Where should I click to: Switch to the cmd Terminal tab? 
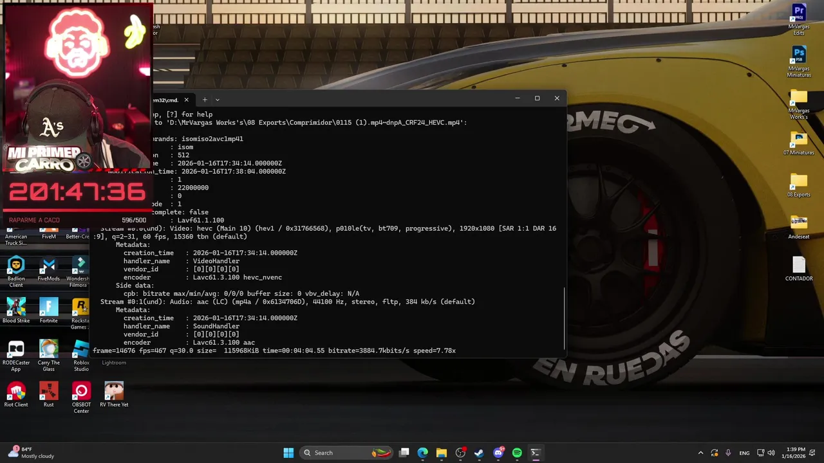166,100
